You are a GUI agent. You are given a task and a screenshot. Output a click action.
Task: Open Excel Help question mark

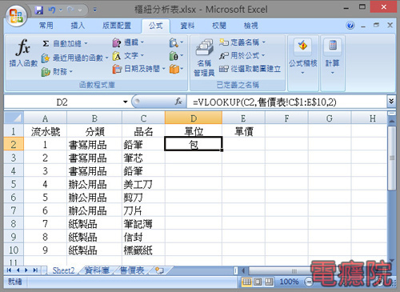(x=350, y=26)
